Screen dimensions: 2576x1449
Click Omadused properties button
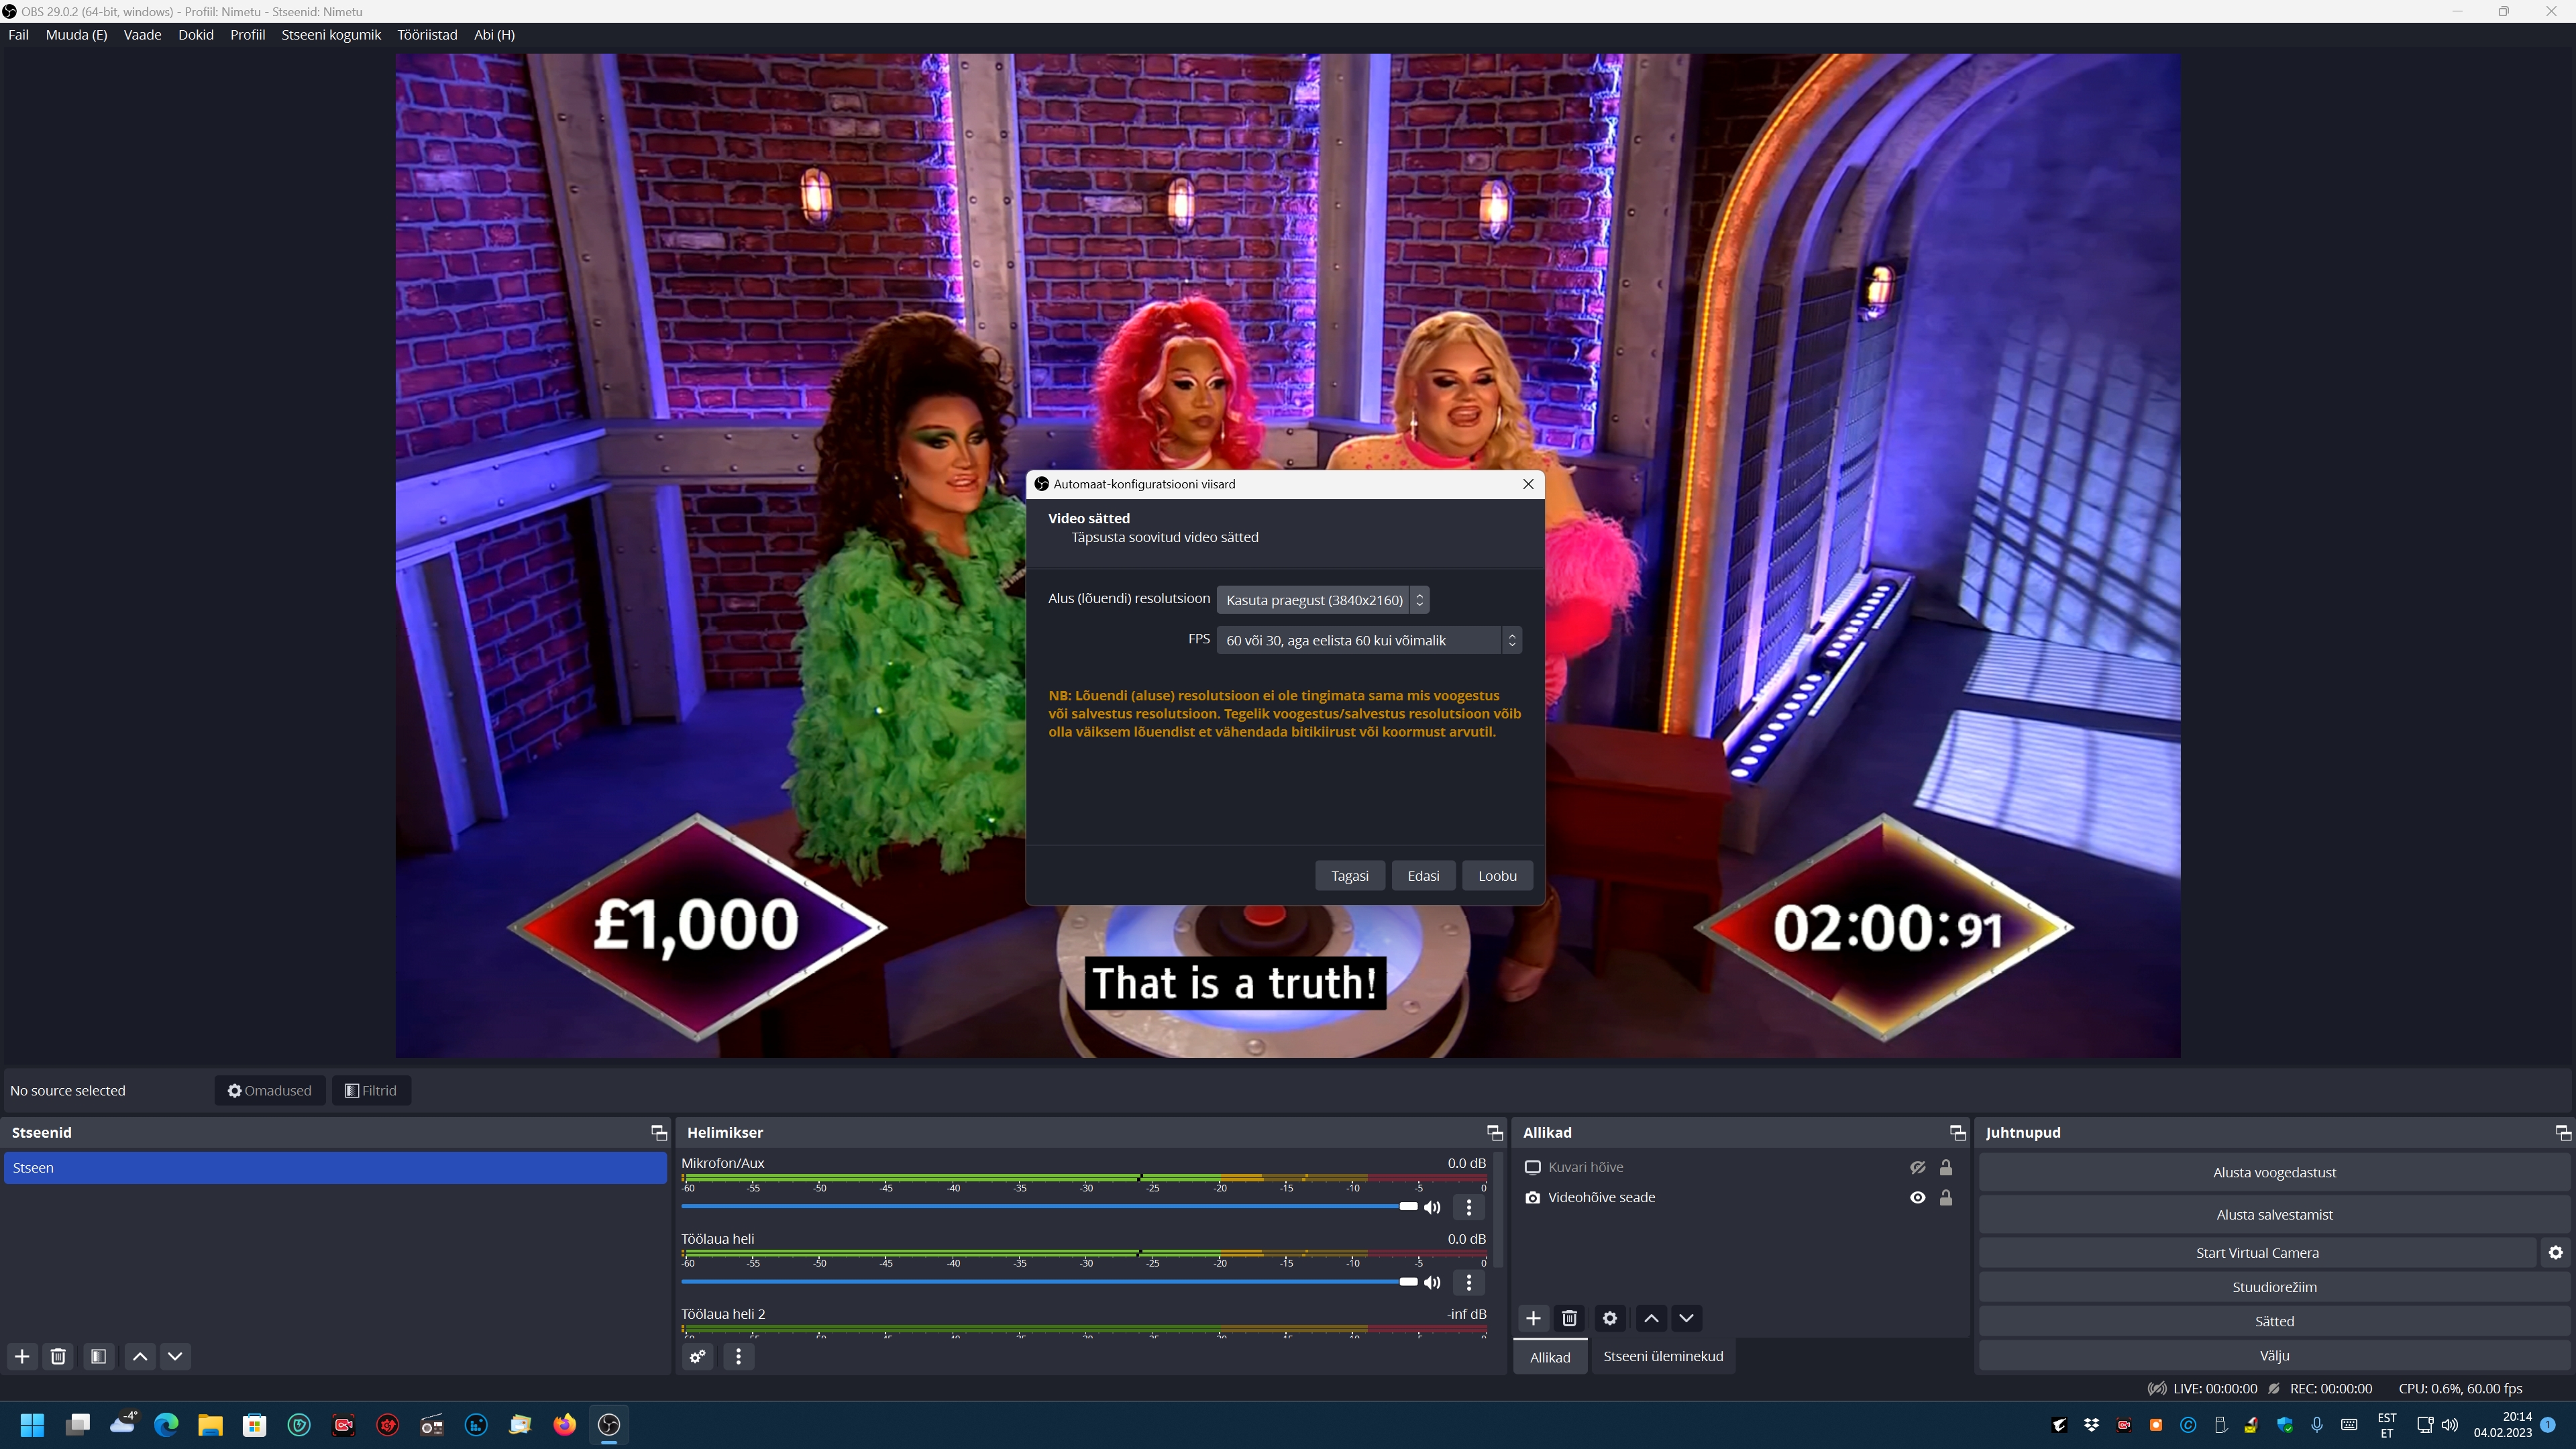[269, 1090]
